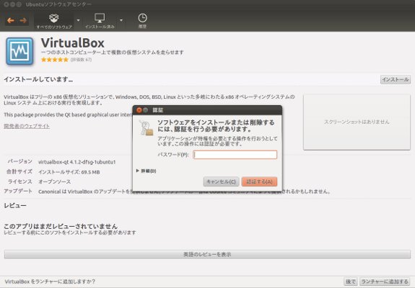Image resolution: width=415 pixels, height=288 pixels.
Task: Click the install size text 69.5 MB
Action: tap(69, 172)
